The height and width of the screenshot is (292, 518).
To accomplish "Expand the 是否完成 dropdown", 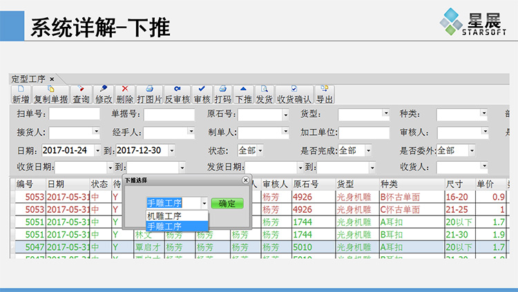I will click(x=368, y=150).
